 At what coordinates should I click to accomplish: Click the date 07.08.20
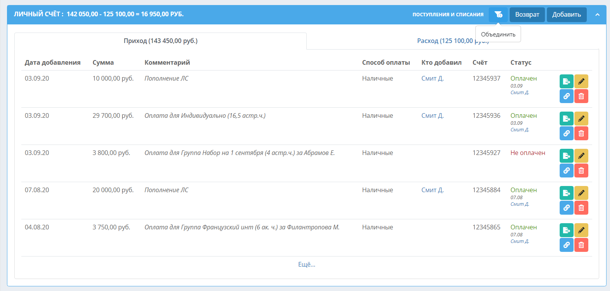37,190
